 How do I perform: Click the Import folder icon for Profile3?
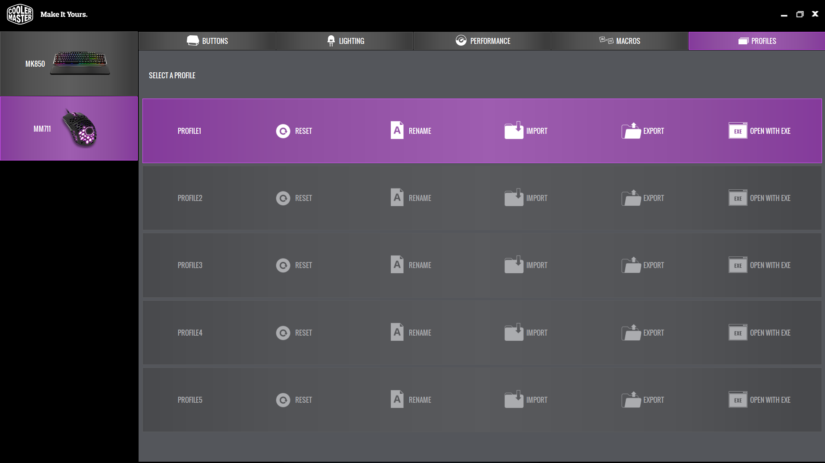click(513, 265)
